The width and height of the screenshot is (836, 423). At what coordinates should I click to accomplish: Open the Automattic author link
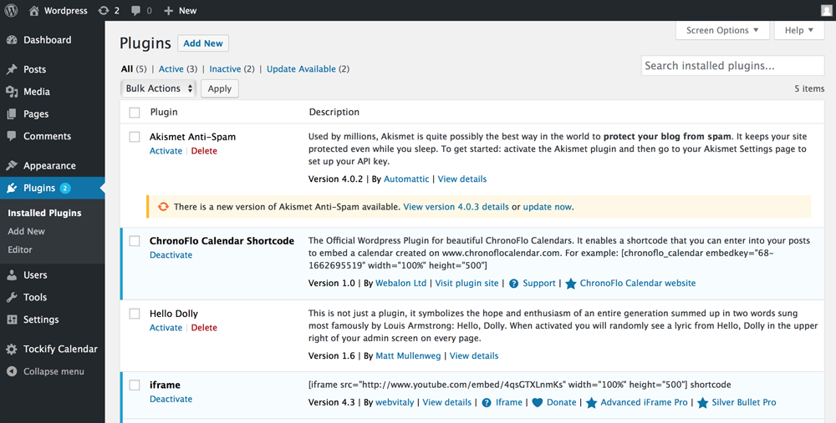pos(406,179)
